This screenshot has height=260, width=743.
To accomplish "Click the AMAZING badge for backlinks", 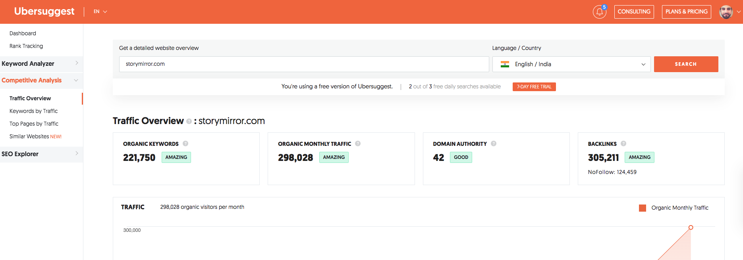I will tap(639, 157).
